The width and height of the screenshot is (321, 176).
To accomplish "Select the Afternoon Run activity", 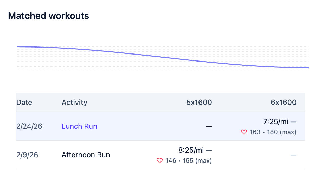I will point(86,155).
